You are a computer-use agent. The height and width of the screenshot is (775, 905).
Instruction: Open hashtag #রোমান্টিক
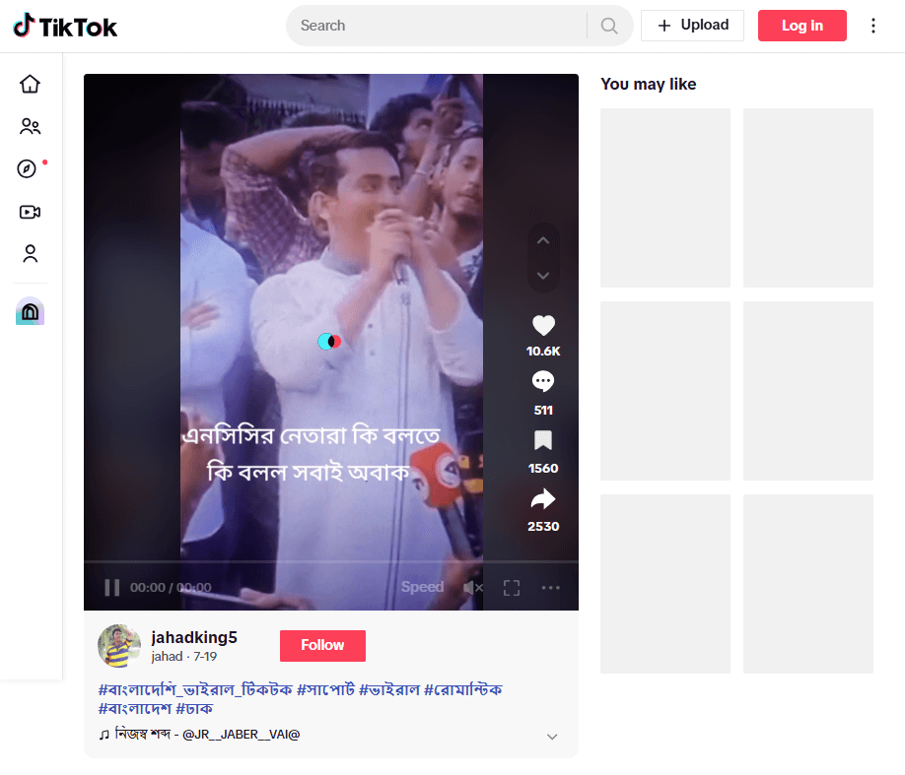click(463, 689)
